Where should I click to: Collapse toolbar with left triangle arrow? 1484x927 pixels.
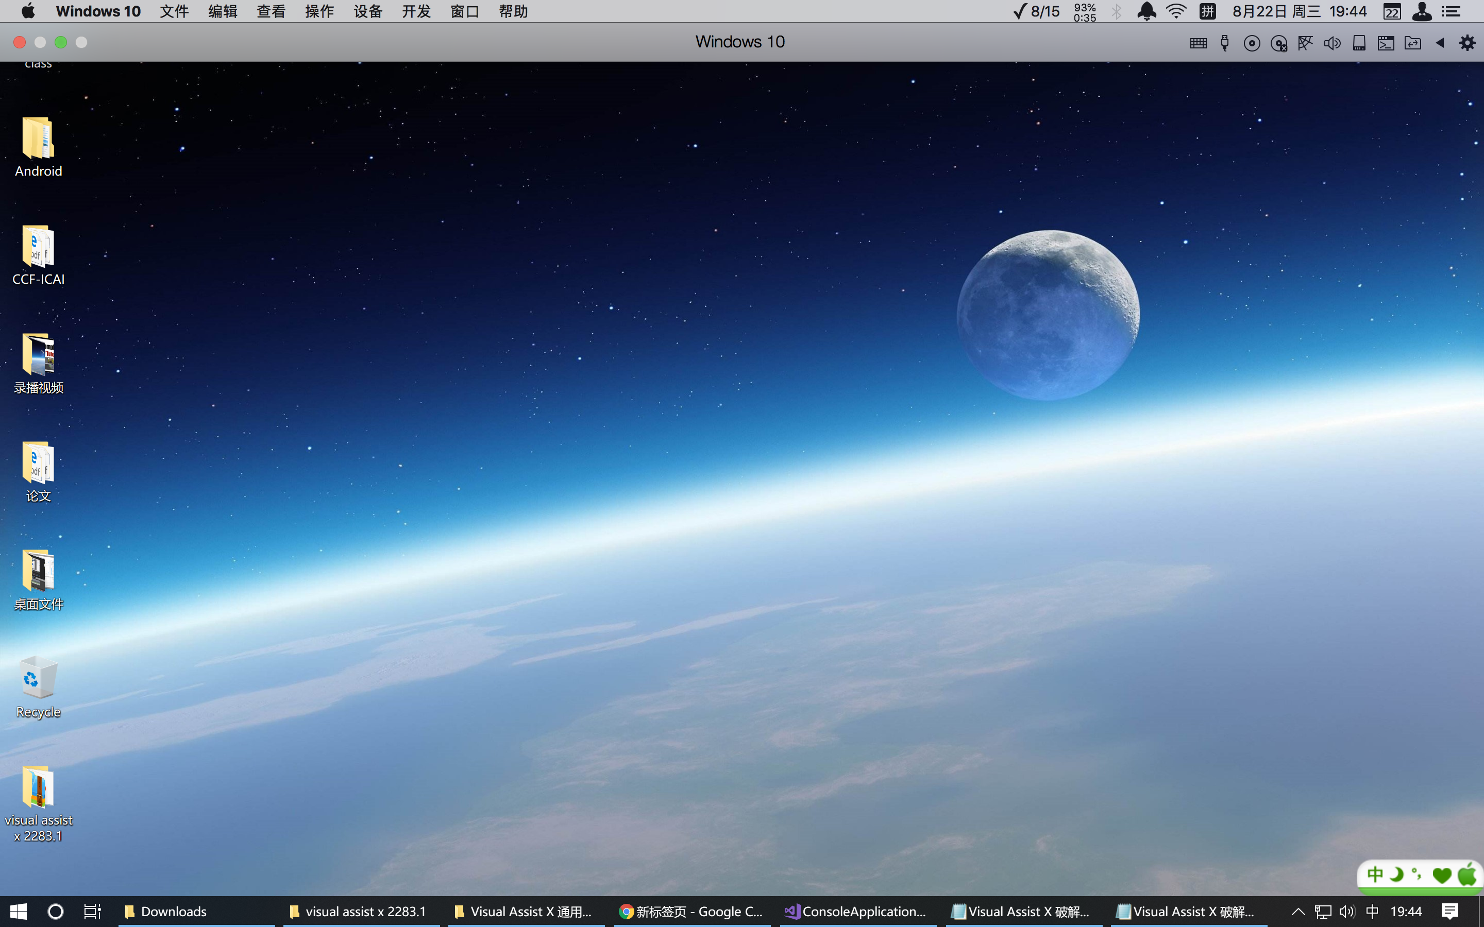point(1440,43)
